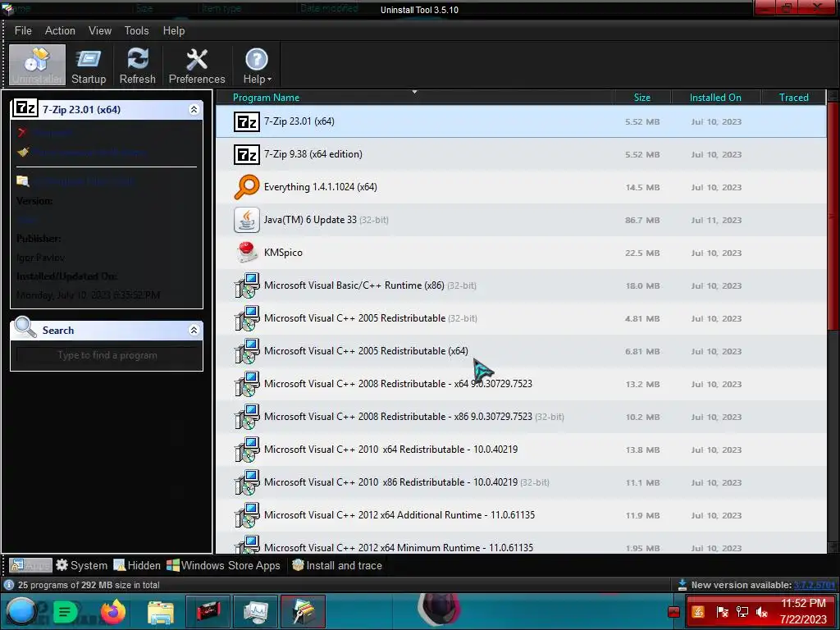Open the Start orb on taskbar
The width and height of the screenshot is (840, 630).
(x=21, y=611)
